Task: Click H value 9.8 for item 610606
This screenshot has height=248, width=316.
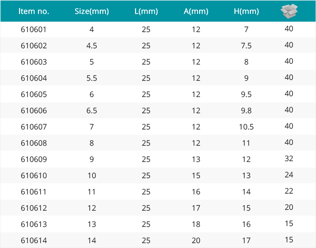Action: (246, 111)
